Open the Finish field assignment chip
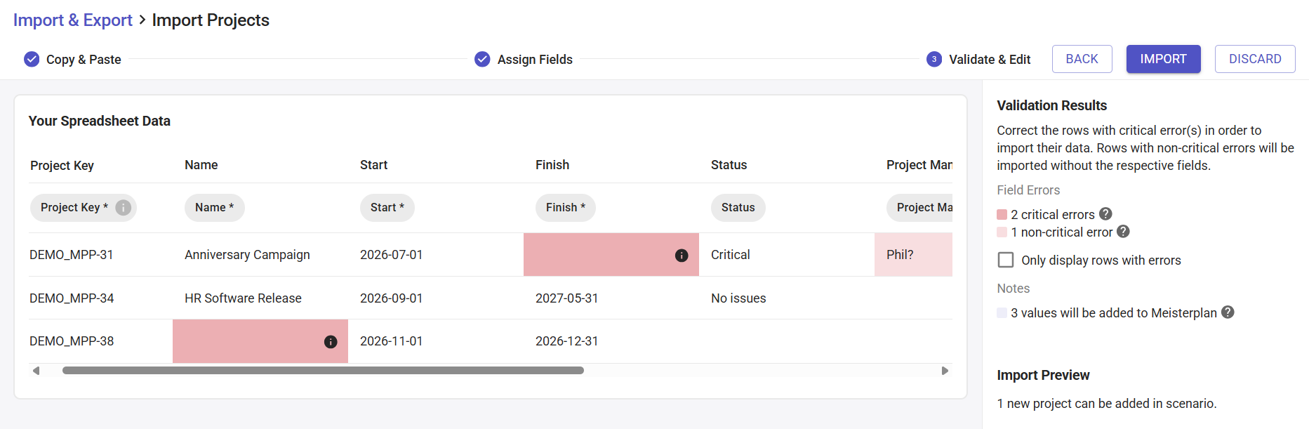This screenshot has height=429, width=1309. 566,208
